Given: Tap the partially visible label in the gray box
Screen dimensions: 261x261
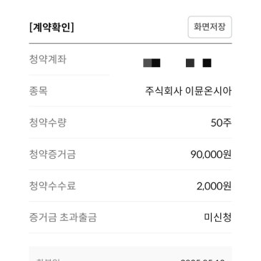Looking at the screenshot, I should (48, 260).
